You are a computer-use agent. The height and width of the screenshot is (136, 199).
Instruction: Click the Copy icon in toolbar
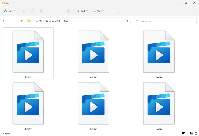click(32, 11)
